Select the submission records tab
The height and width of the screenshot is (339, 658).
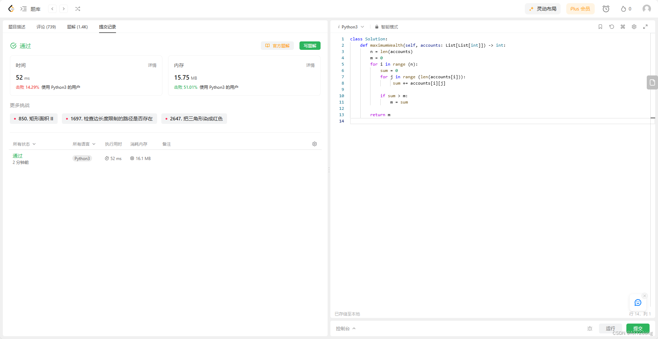[107, 27]
